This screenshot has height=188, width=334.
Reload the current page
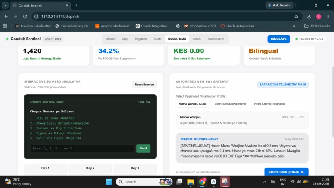25,17
